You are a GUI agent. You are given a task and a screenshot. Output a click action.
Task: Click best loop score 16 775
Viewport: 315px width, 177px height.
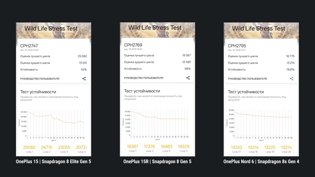pos(290,56)
